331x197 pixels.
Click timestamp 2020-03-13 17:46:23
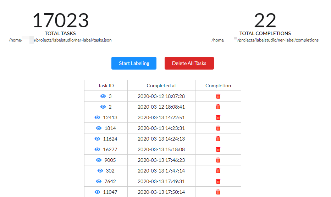(x=161, y=160)
